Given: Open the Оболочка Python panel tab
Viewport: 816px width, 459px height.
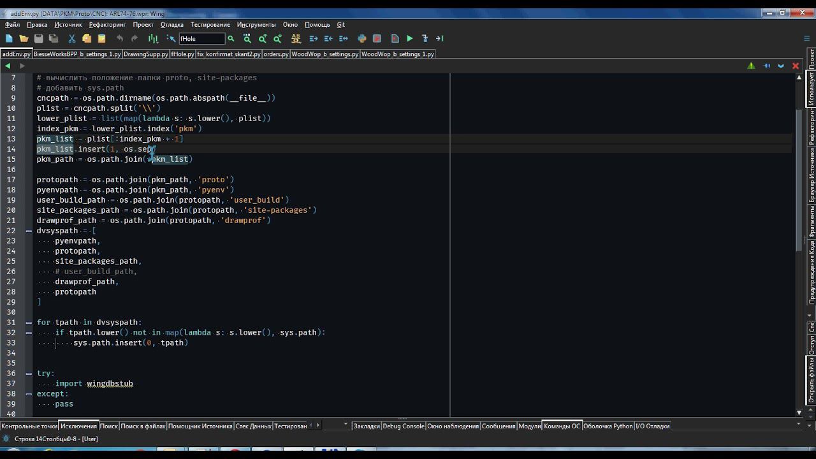Looking at the screenshot, I should point(608,426).
